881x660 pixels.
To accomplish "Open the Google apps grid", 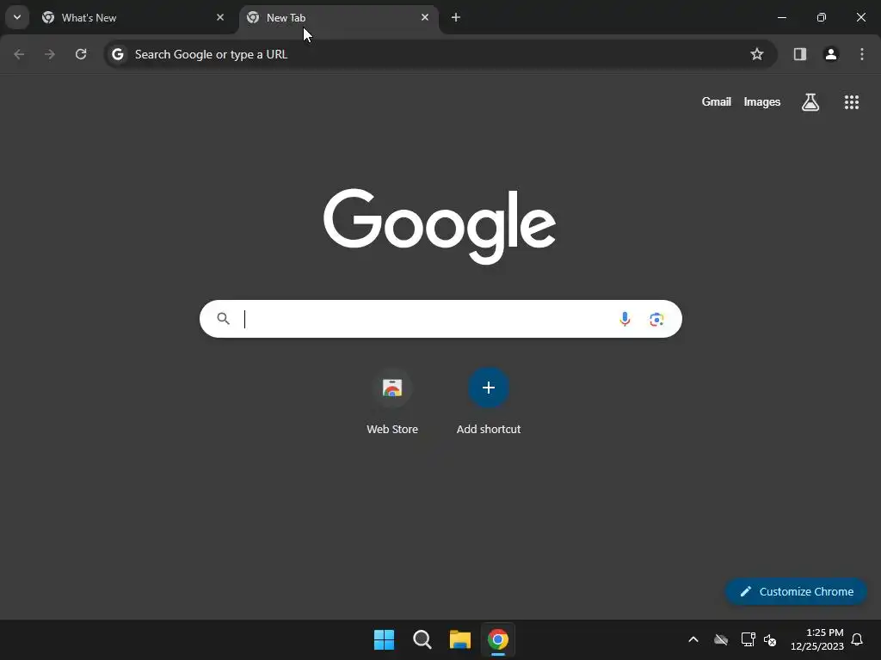I will [x=852, y=102].
